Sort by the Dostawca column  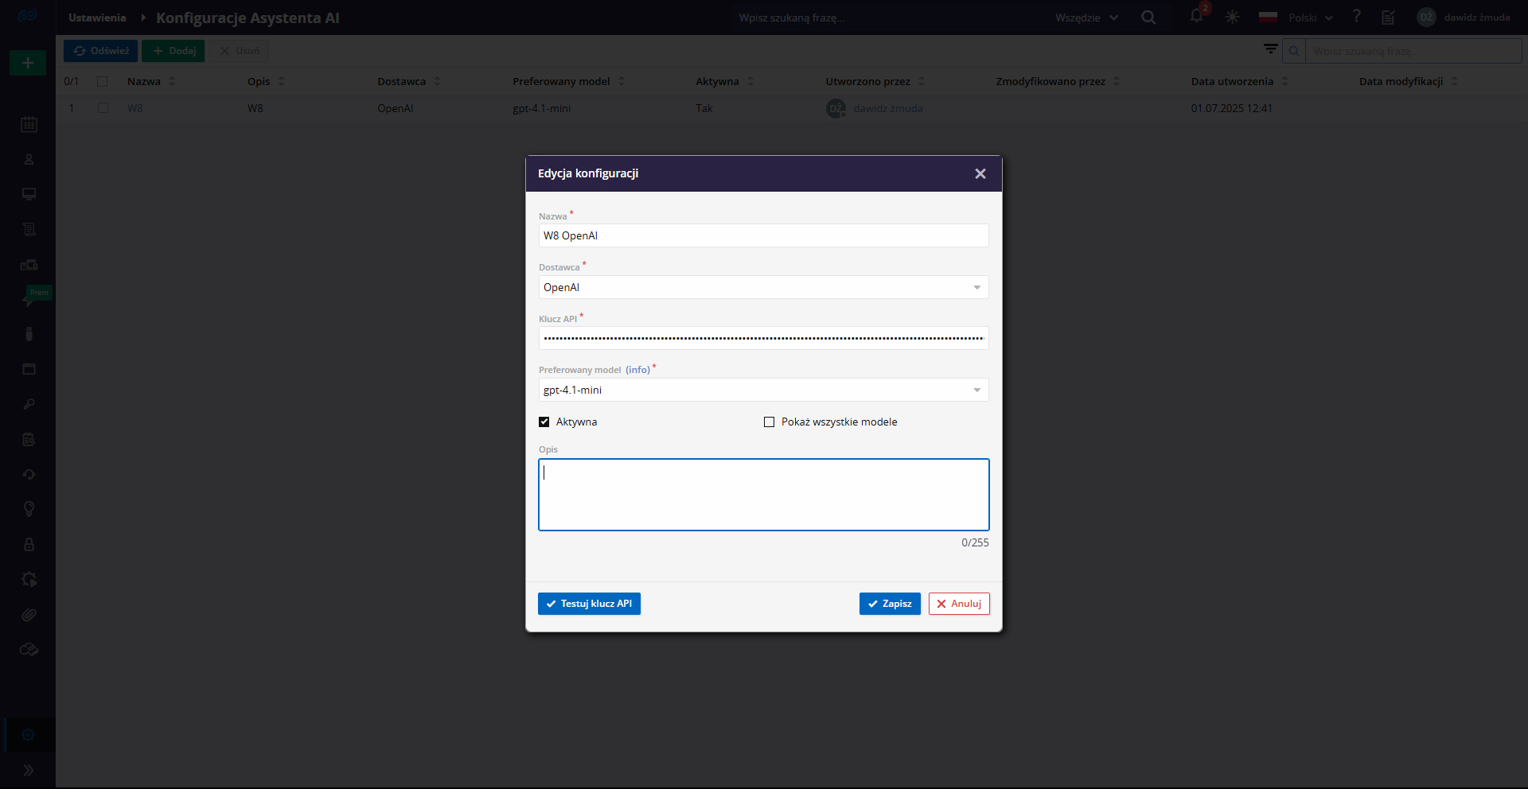pos(409,81)
